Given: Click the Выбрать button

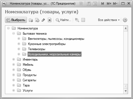Looking at the screenshot, I should point(16,20).
